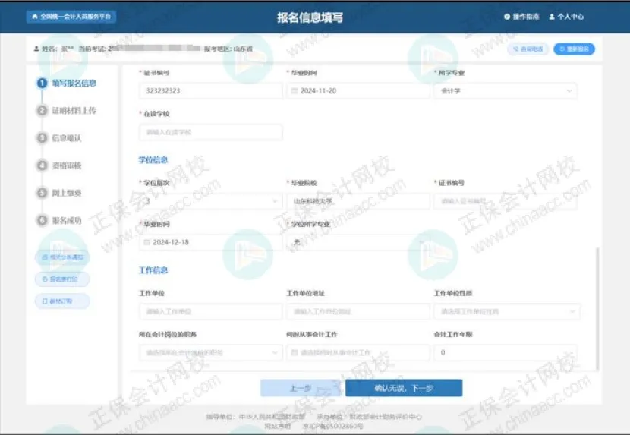Select step 6 报名成功
Image resolution: width=630 pixels, height=435 pixels.
(59, 220)
